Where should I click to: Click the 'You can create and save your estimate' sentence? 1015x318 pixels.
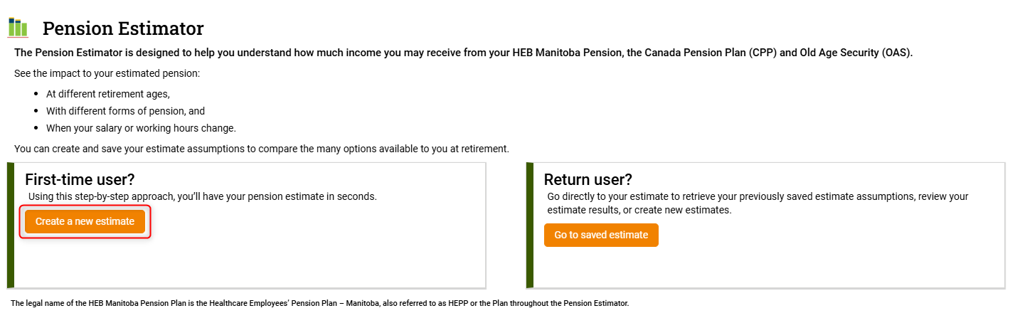[262, 149]
